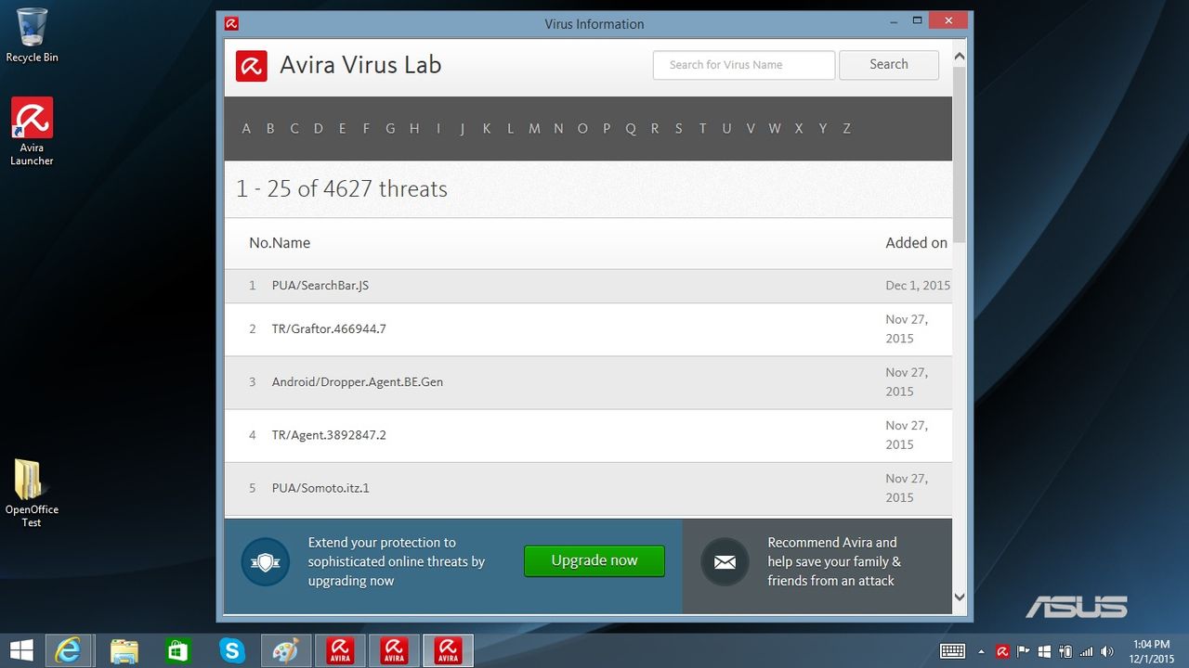The width and height of the screenshot is (1189, 668).
Task: Open the OpenOffice Test folder
Action: tap(32, 494)
